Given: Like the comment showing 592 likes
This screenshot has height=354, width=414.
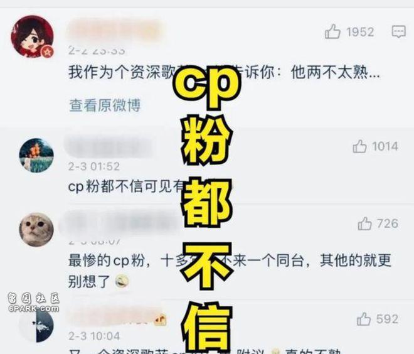Looking at the screenshot, I should coord(364,319).
